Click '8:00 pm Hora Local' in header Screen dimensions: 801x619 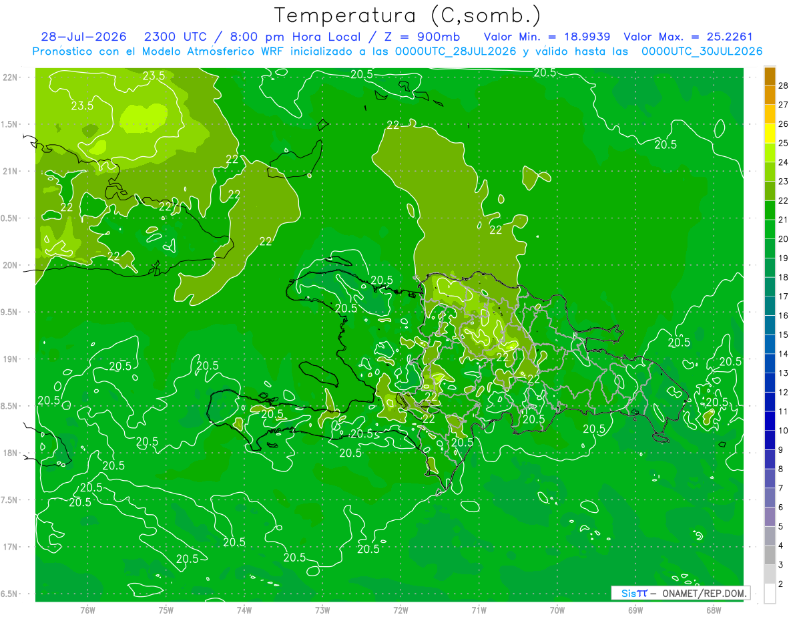pyautogui.click(x=294, y=37)
